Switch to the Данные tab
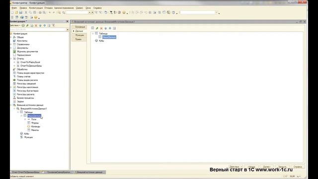Image resolution: width=318 pixels, height=179 pixels. [79, 31]
